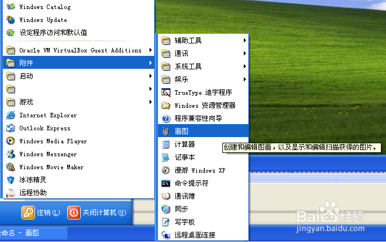Open the 系统工具 folder entry
The image size is (386, 242).
tap(203, 66)
